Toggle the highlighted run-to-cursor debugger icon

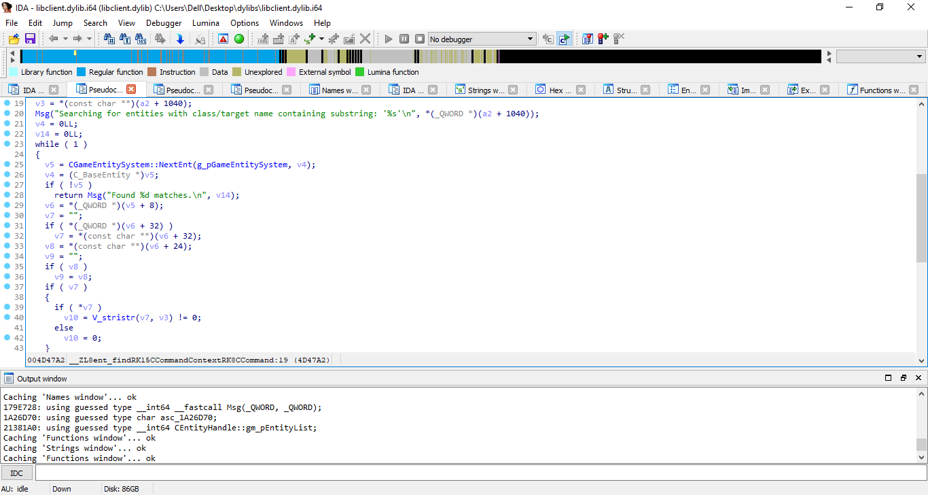[x=564, y=39]
